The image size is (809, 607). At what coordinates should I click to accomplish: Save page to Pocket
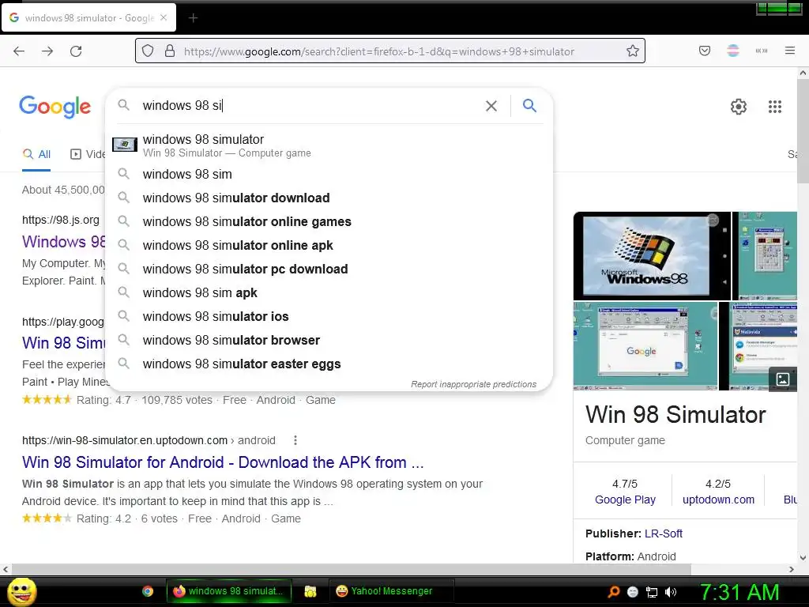click(x=705, y=51)
